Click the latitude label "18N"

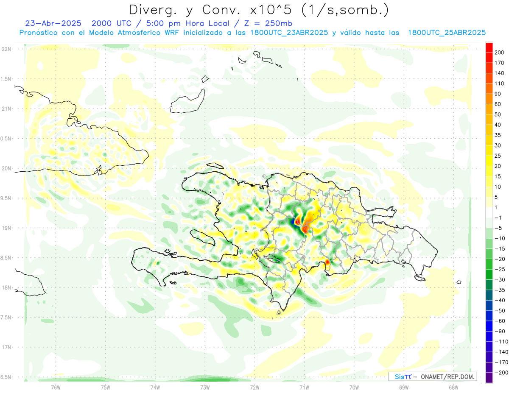pos(6,288)
